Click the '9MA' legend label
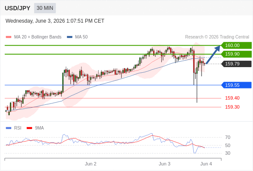Viewport: 253px width, 171px height. 39,128
